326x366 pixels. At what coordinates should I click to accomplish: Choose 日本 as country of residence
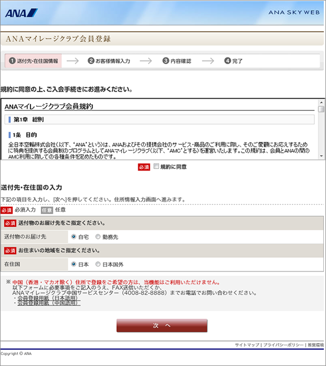point(74,264)
